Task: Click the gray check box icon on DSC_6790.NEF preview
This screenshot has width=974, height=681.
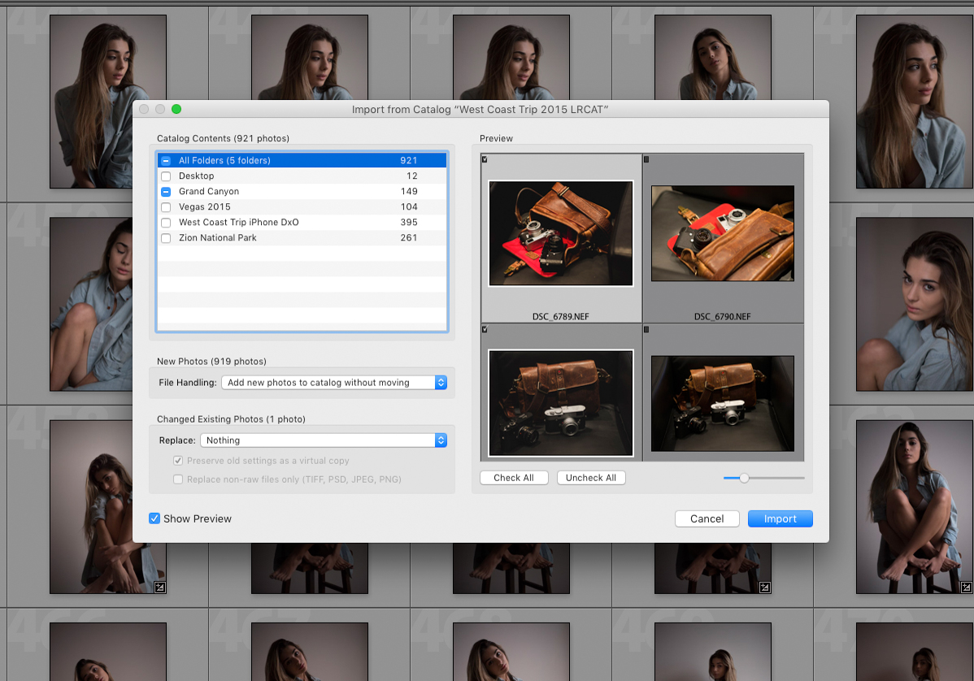Action: click(x=646, y=159)
